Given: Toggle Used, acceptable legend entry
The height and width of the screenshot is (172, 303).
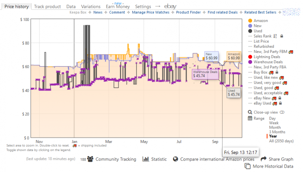Looking at the screenshot, I should point(268,93).
